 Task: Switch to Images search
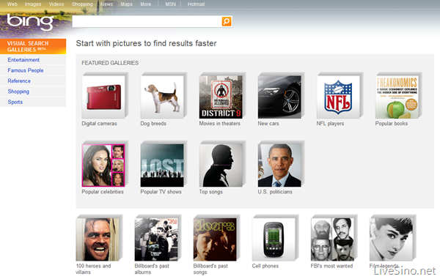33,4
